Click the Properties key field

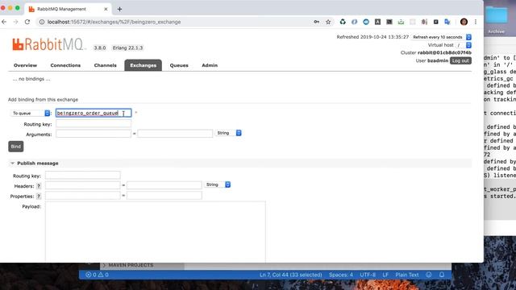coord(83,195)
